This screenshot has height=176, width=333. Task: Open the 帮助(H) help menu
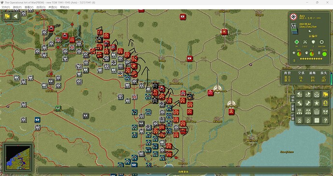click(65, 7)
